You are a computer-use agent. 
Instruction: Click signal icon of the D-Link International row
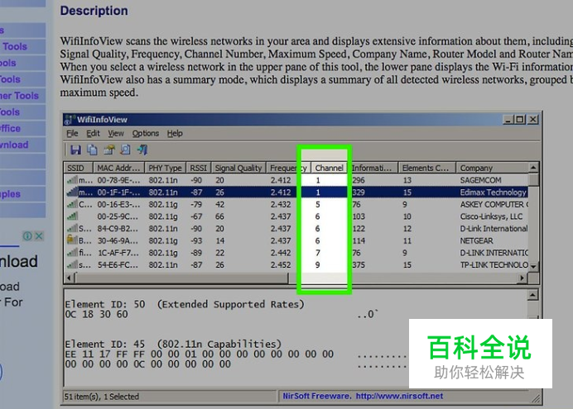(x=72, y=228)
